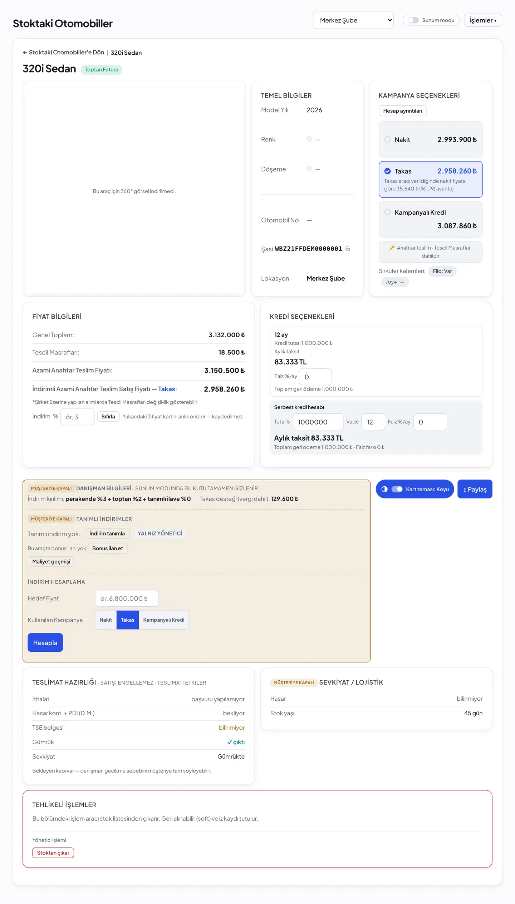Screen dimensions: 515x904
Task: Open Maliyet geçmişi
Action: 51,562
